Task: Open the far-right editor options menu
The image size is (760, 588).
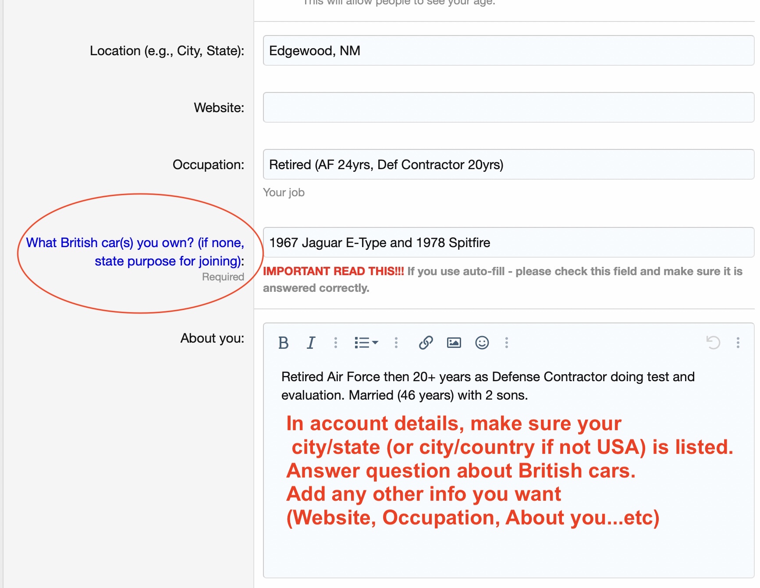Action: point(738,343)
